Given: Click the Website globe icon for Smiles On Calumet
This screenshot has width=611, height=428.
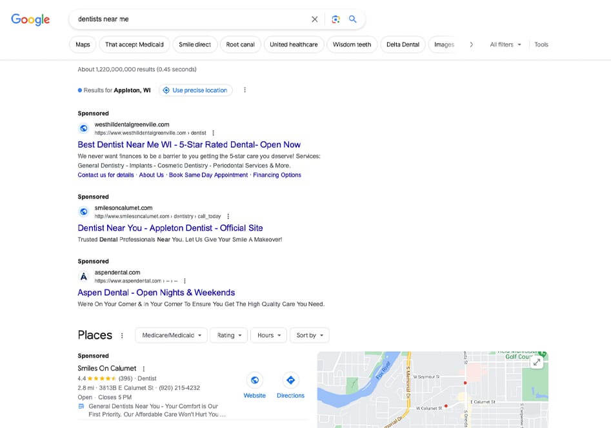Looking at the screenshot, I should 255,380.
